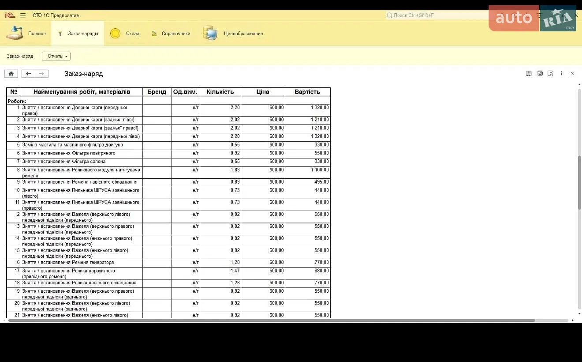Screen dimensions: 582x362
Task: Open the three-dot more actions menu
Action: 561,73
